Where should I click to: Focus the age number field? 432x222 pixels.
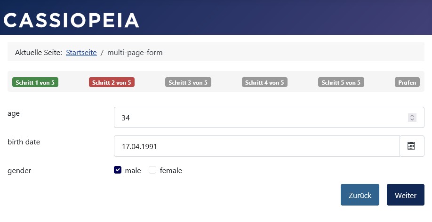click(259, 118)
